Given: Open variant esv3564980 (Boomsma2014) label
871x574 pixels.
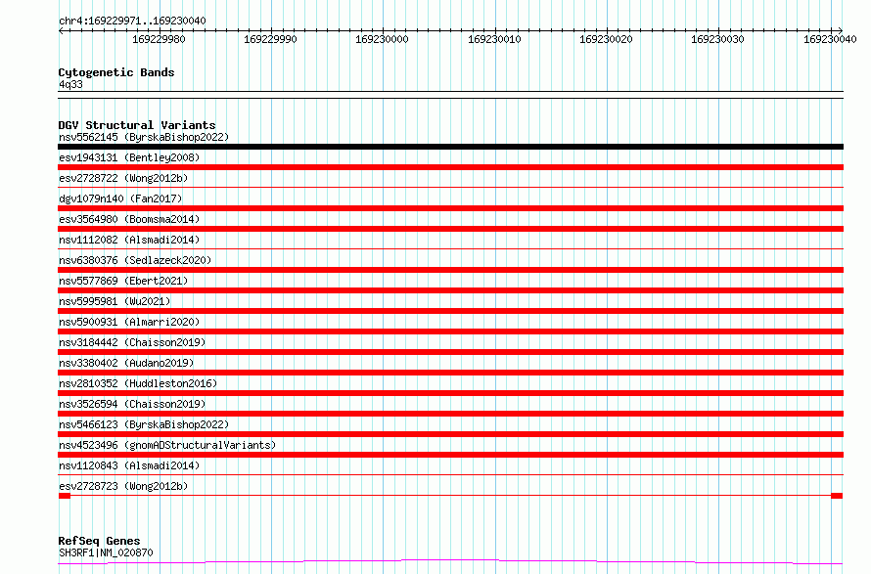Looking at the screenshot, I should coord(129,219).
